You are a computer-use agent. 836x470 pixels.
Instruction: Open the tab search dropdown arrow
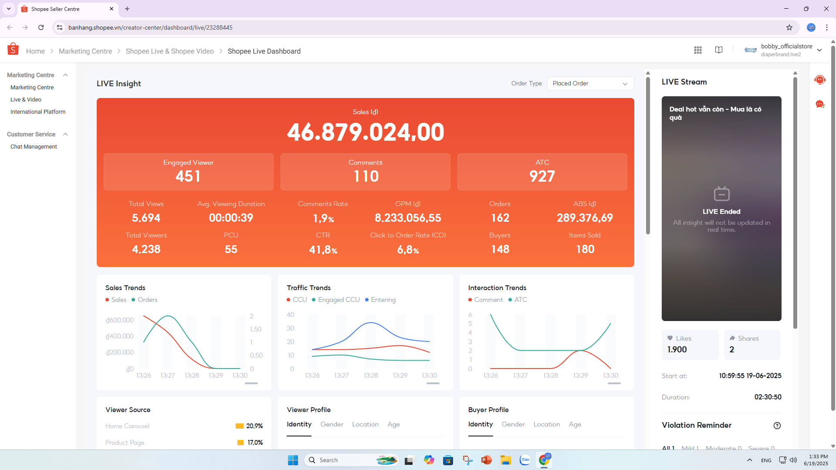(9, 9)
